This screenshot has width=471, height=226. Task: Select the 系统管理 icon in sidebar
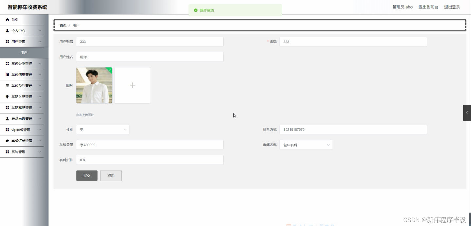(7, 152)
